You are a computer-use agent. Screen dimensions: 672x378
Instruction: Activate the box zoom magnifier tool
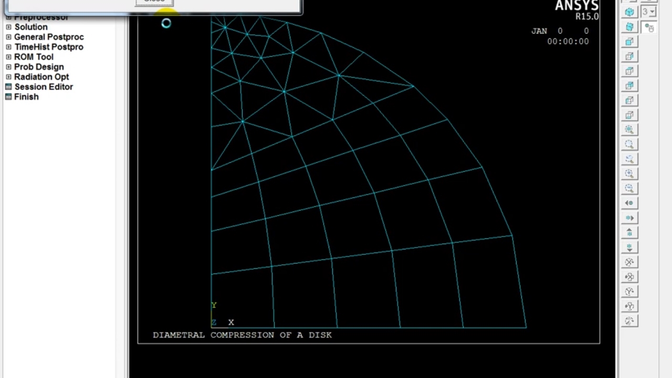coord(629,144)
